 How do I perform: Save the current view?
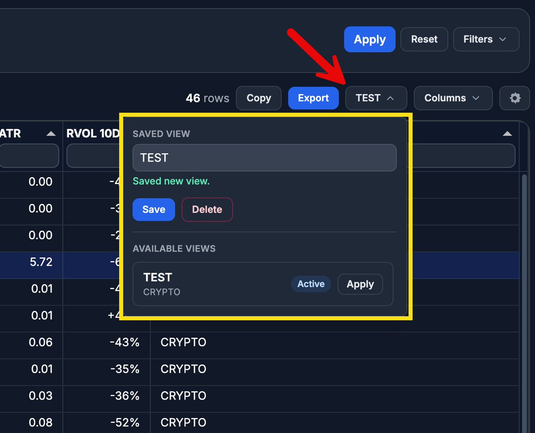(x=153, y=210)
